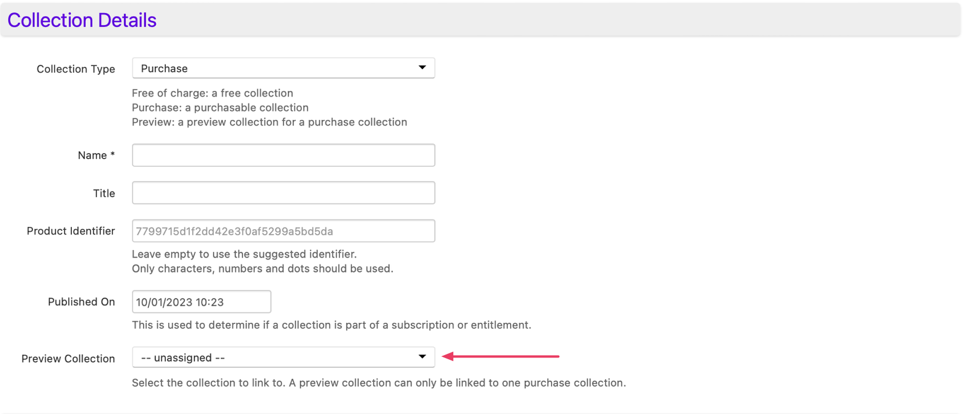Click the Collection Type dropdown arrow
This screenshot has height=414, width=963.
point(422,68)
